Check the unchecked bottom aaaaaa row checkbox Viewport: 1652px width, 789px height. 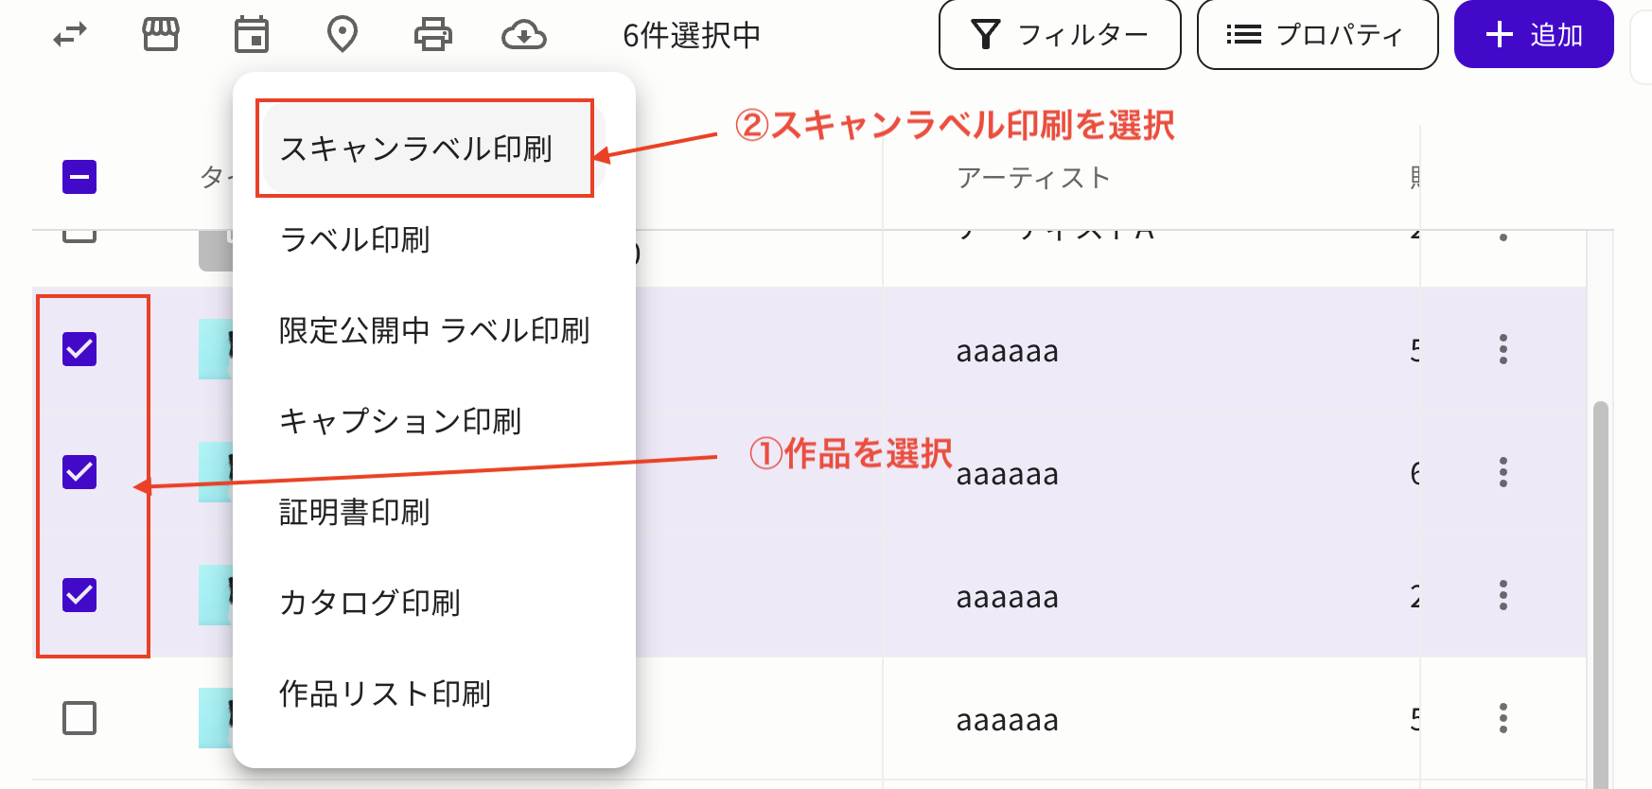coord(79,718)
